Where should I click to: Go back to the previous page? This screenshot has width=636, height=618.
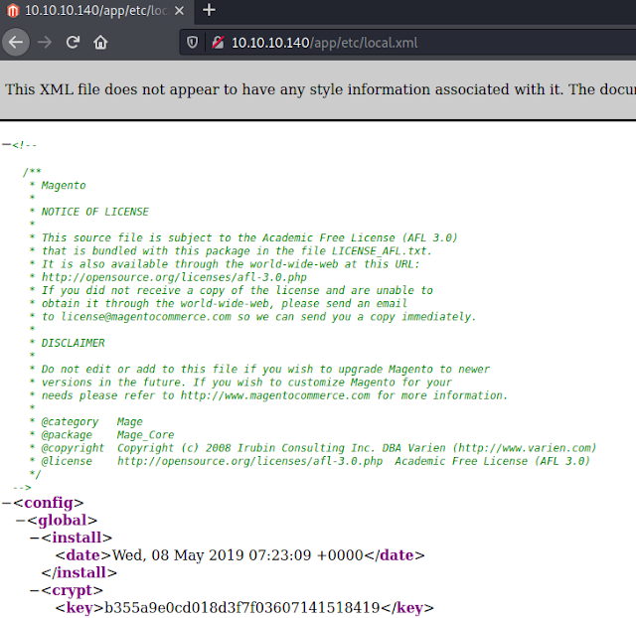(x=16, y=42)
